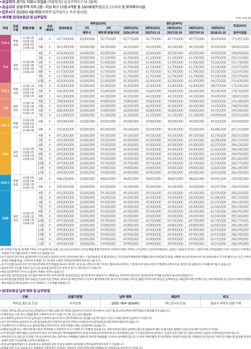
Task: Click the 2026.09.10 date cell
Action: point(128,32)
